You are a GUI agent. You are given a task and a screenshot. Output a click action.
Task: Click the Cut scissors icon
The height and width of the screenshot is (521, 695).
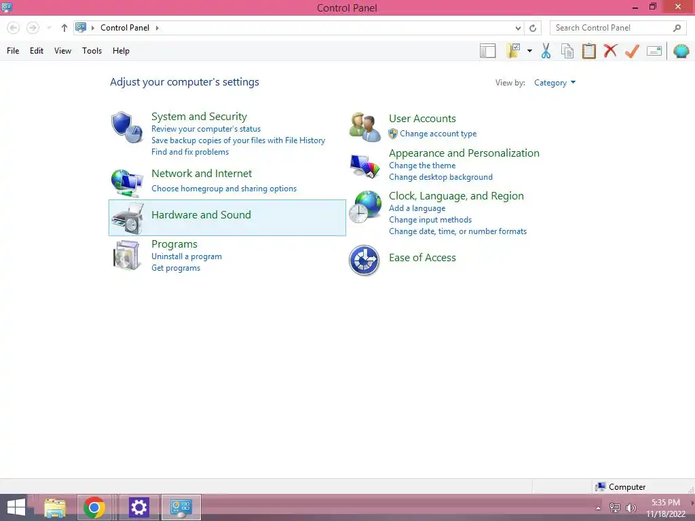click(546, 51)
